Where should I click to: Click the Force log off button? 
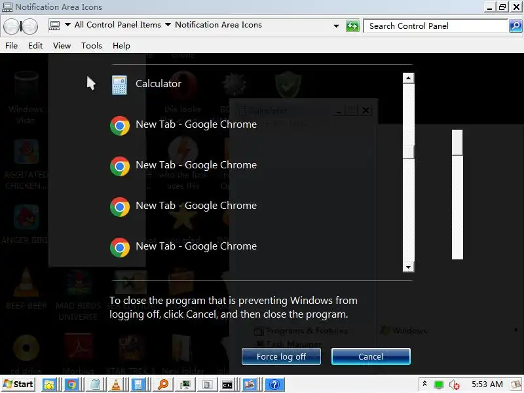click(281, 356)
